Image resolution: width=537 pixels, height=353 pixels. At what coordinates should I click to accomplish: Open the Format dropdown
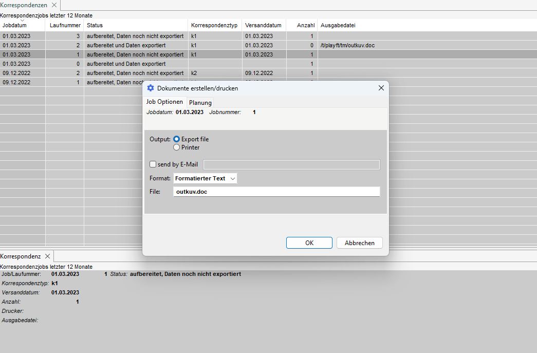[x=205, y=178]
